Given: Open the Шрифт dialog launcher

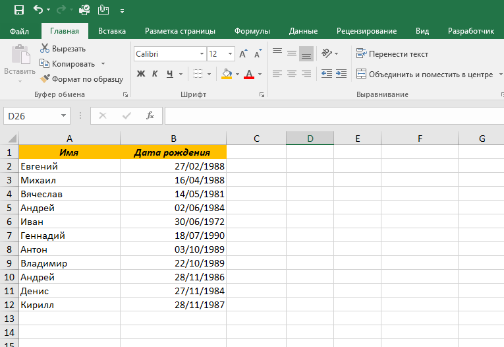Looking at the screenshot, I should coord(262,94).
